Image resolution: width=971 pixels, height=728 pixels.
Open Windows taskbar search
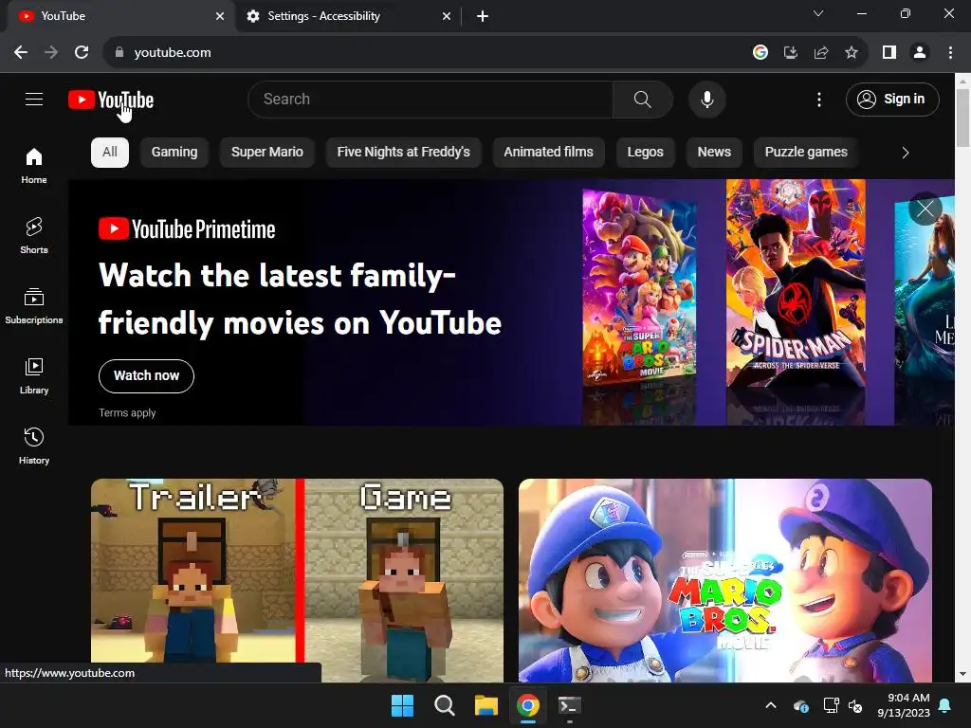(445, 705)
